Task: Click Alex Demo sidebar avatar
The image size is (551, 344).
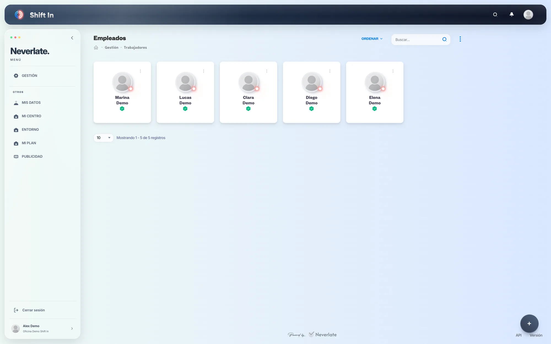Action: point(15,329)
